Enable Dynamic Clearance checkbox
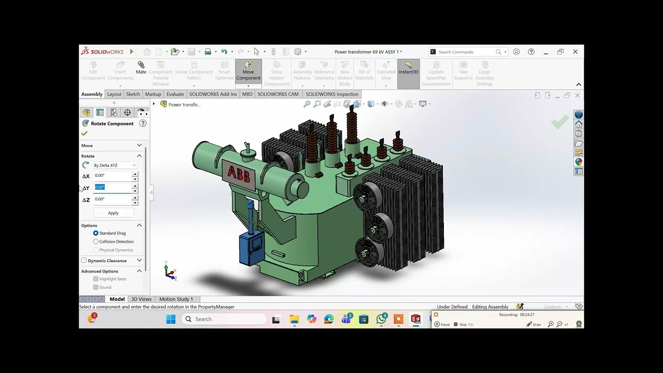Screen dimensions: 663x373 [x=84, y=261]
